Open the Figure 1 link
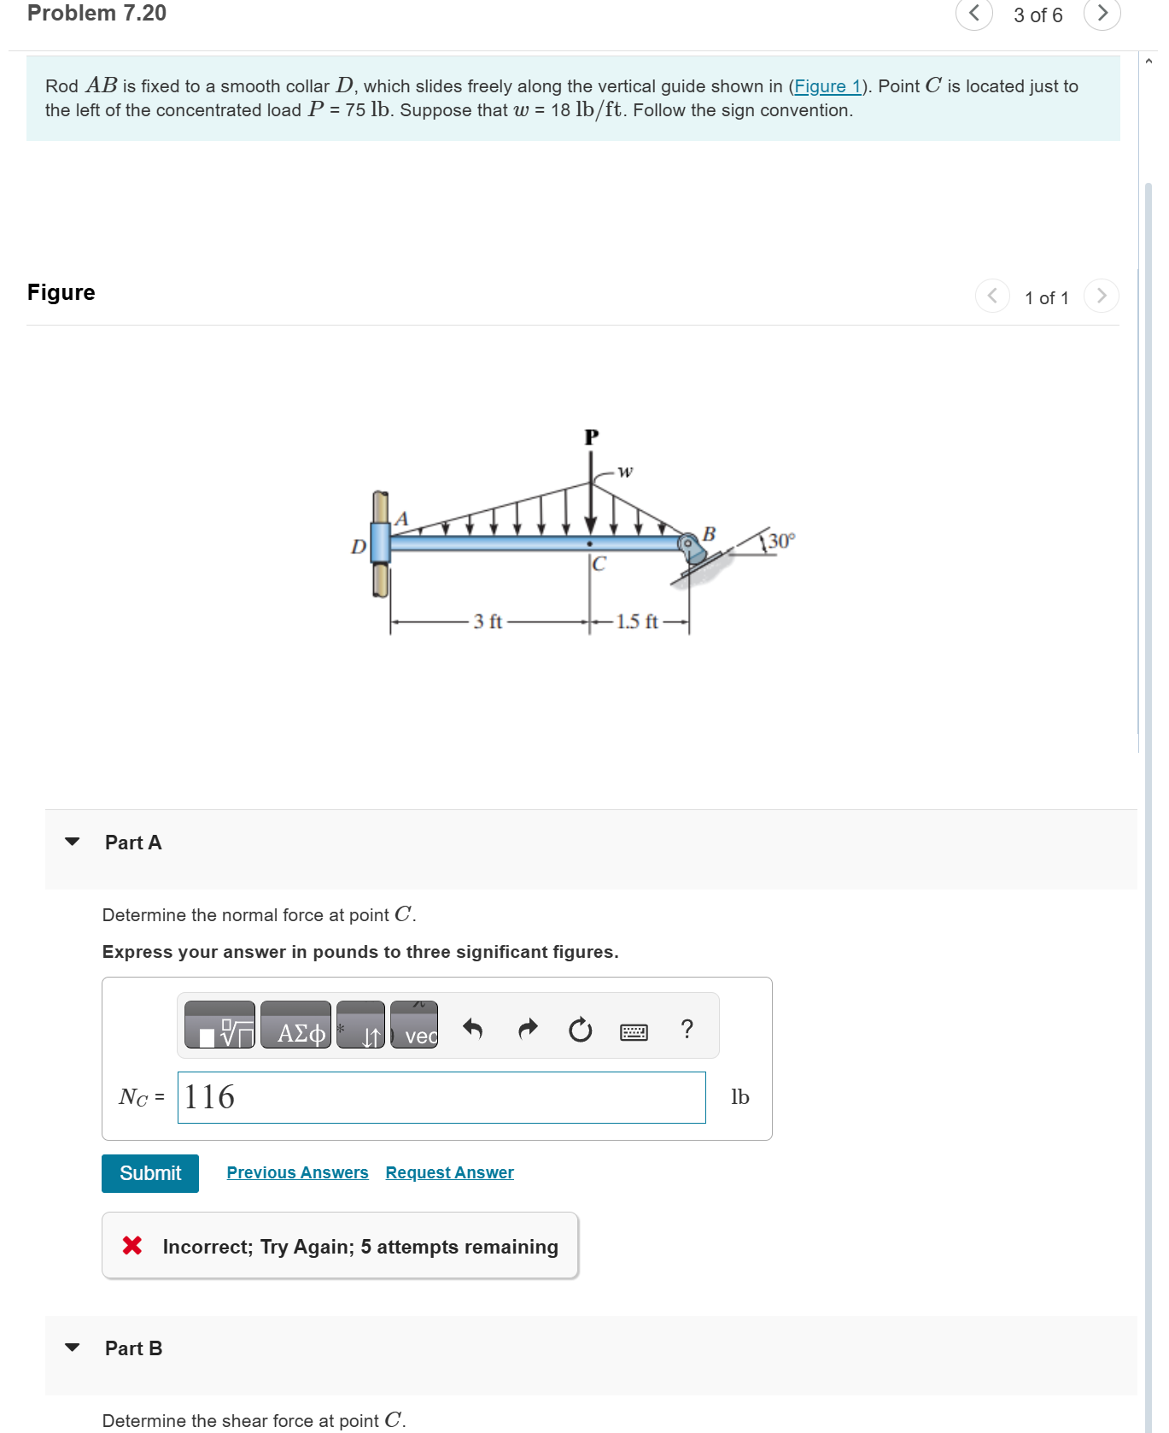Screen dimensions: 1169x1433 [x=827, y=86]
